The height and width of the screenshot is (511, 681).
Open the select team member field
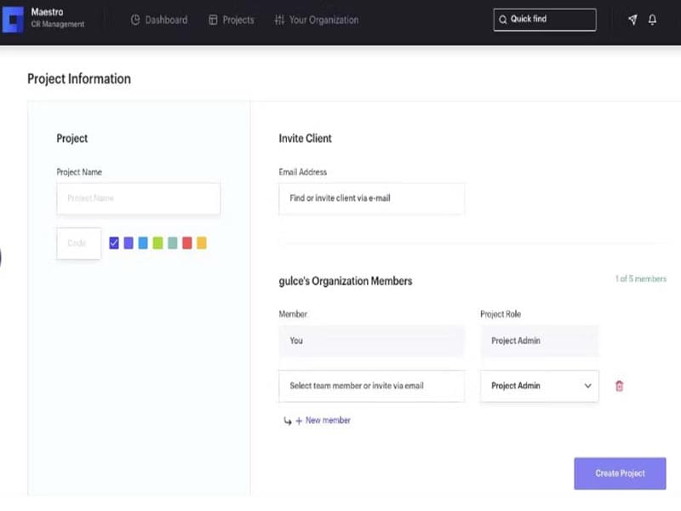[371, 386]
